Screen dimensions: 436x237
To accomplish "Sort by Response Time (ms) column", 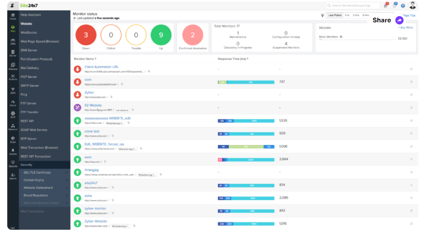I will (233, 59).
